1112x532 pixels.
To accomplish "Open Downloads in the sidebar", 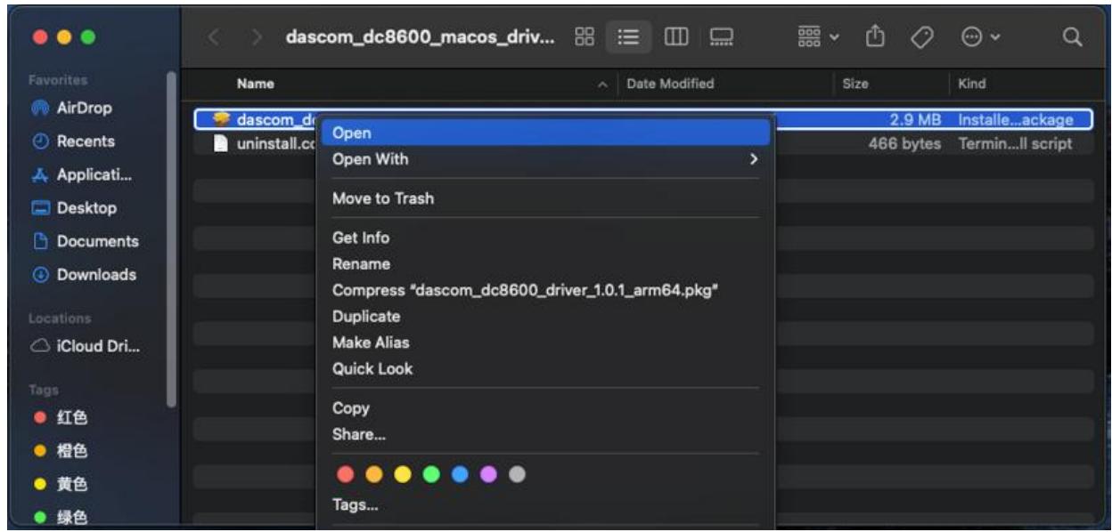I will point(86,274).
